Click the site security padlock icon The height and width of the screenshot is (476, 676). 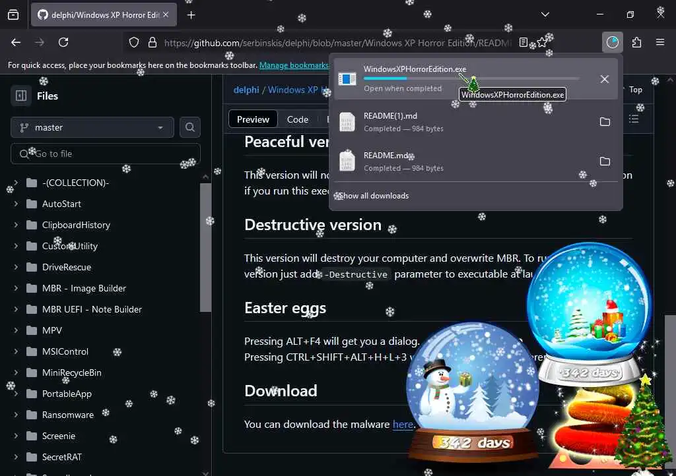152,42
